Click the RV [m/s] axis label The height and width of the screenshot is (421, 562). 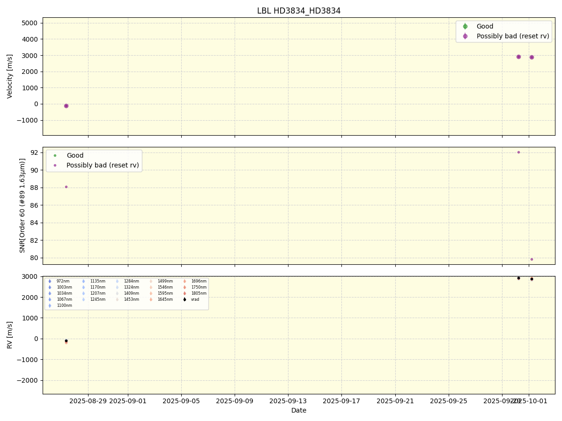click(10, 335)
